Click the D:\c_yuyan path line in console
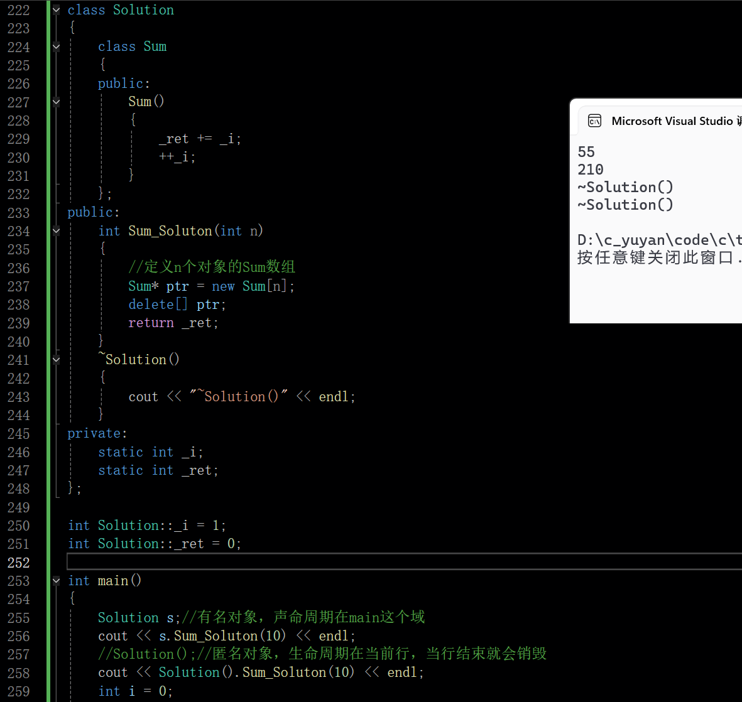The image size is (742, 702). pyautogui.click(x=659, y=240)
